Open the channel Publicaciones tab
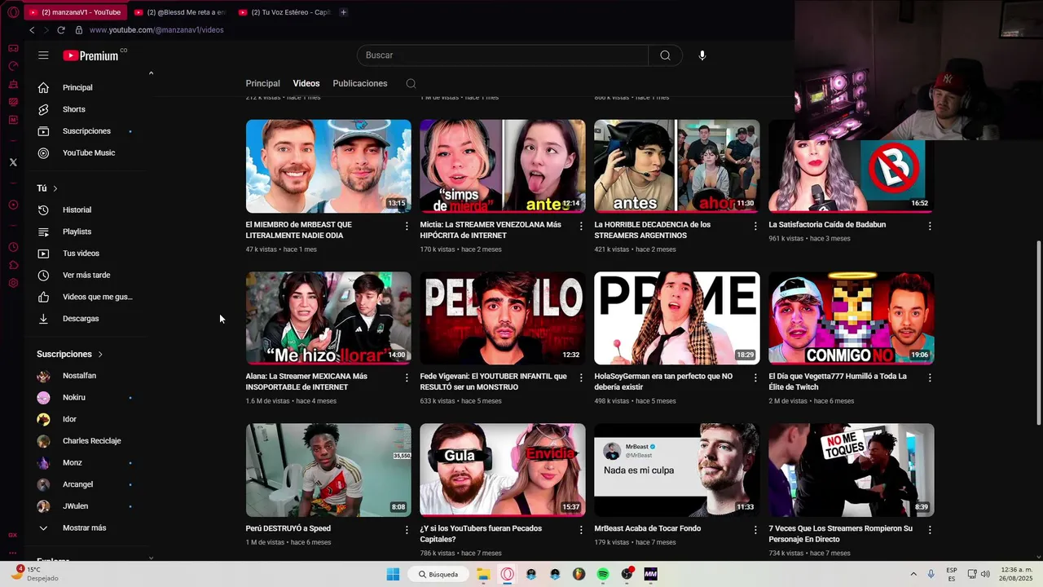This screenshot has width=1043, height=587. tap(360, 83)
